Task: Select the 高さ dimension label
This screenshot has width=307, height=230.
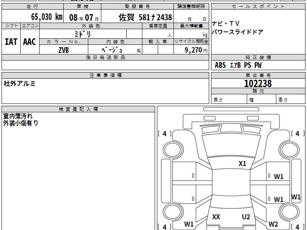Action: coord(283,100)
